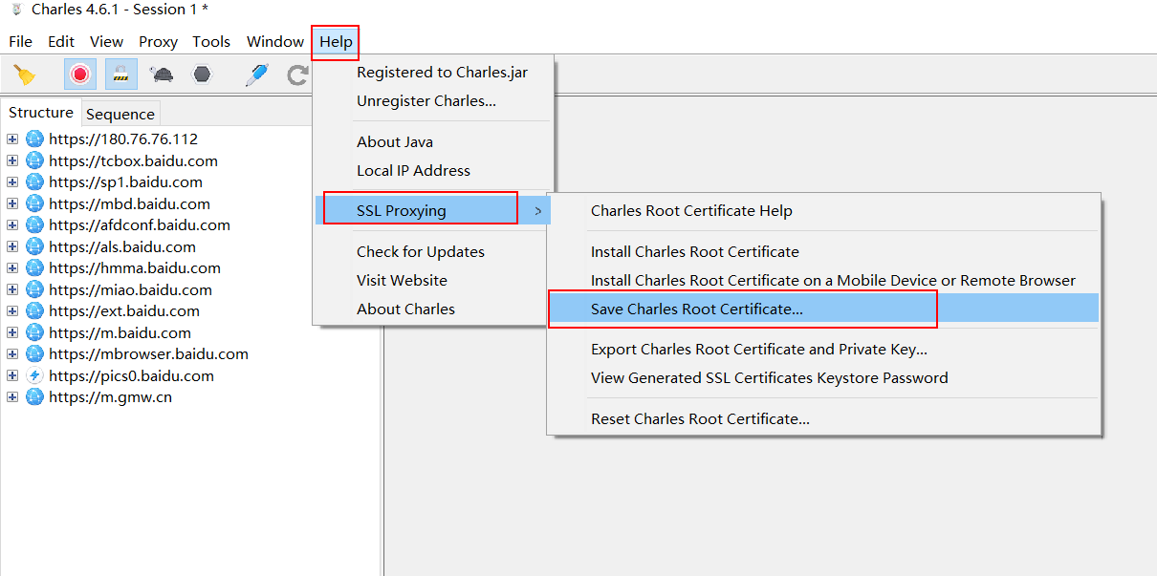Select the https://afdconf.baidu.com host text
The width and height of the screenshot is (1157, 576).
(140, 224)
